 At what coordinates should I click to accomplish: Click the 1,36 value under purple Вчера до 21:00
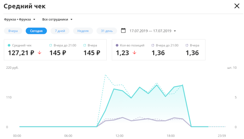tap(158, 53)
